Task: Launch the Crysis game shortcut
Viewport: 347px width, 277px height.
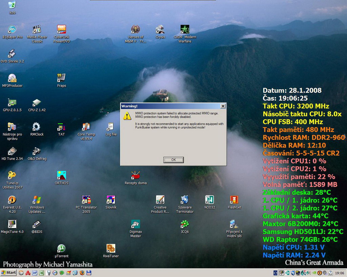Action: coord(160,30)
